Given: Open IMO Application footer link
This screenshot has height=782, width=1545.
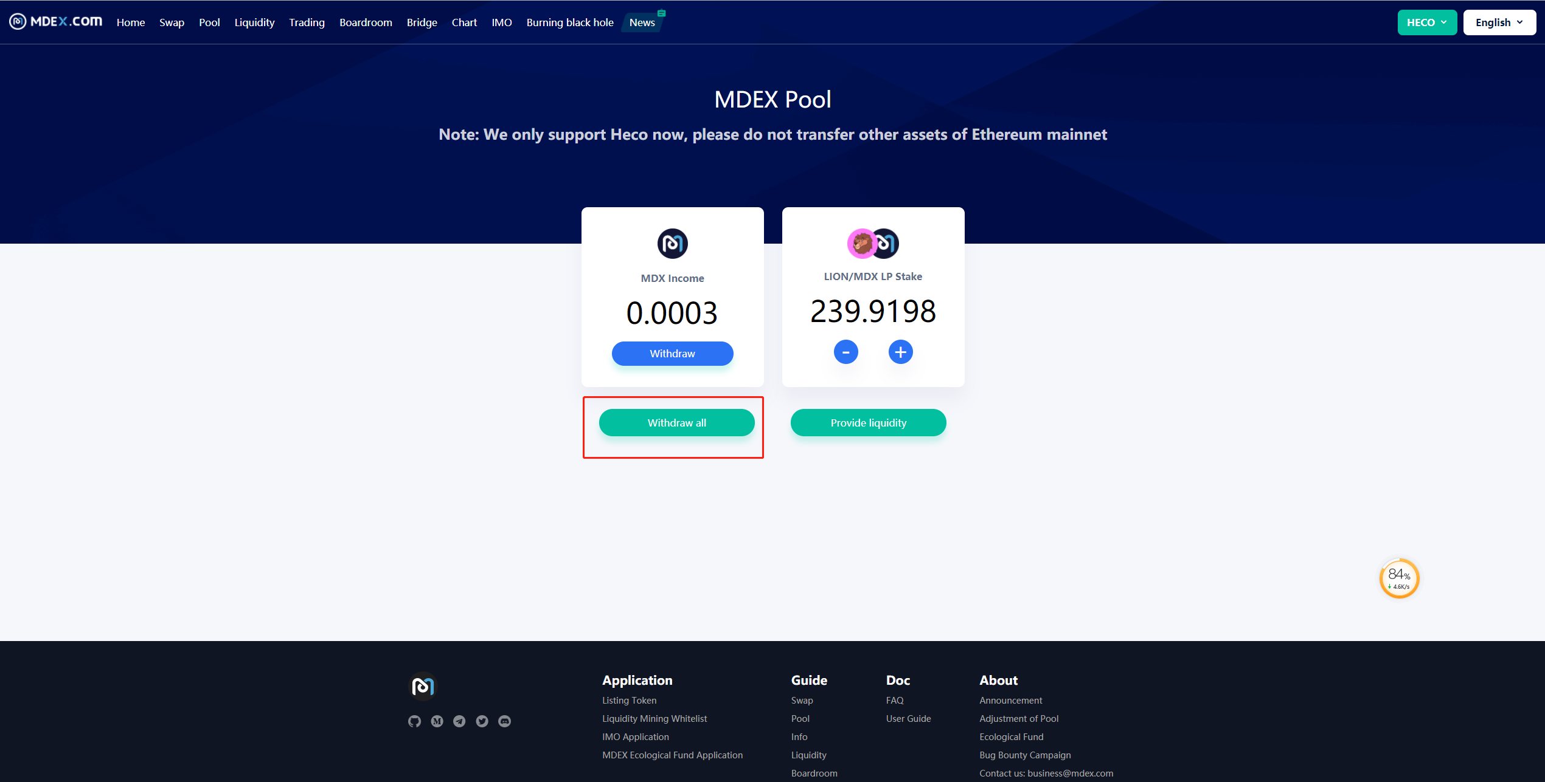Looking at the screenshot, I should [x=635, y=737].
